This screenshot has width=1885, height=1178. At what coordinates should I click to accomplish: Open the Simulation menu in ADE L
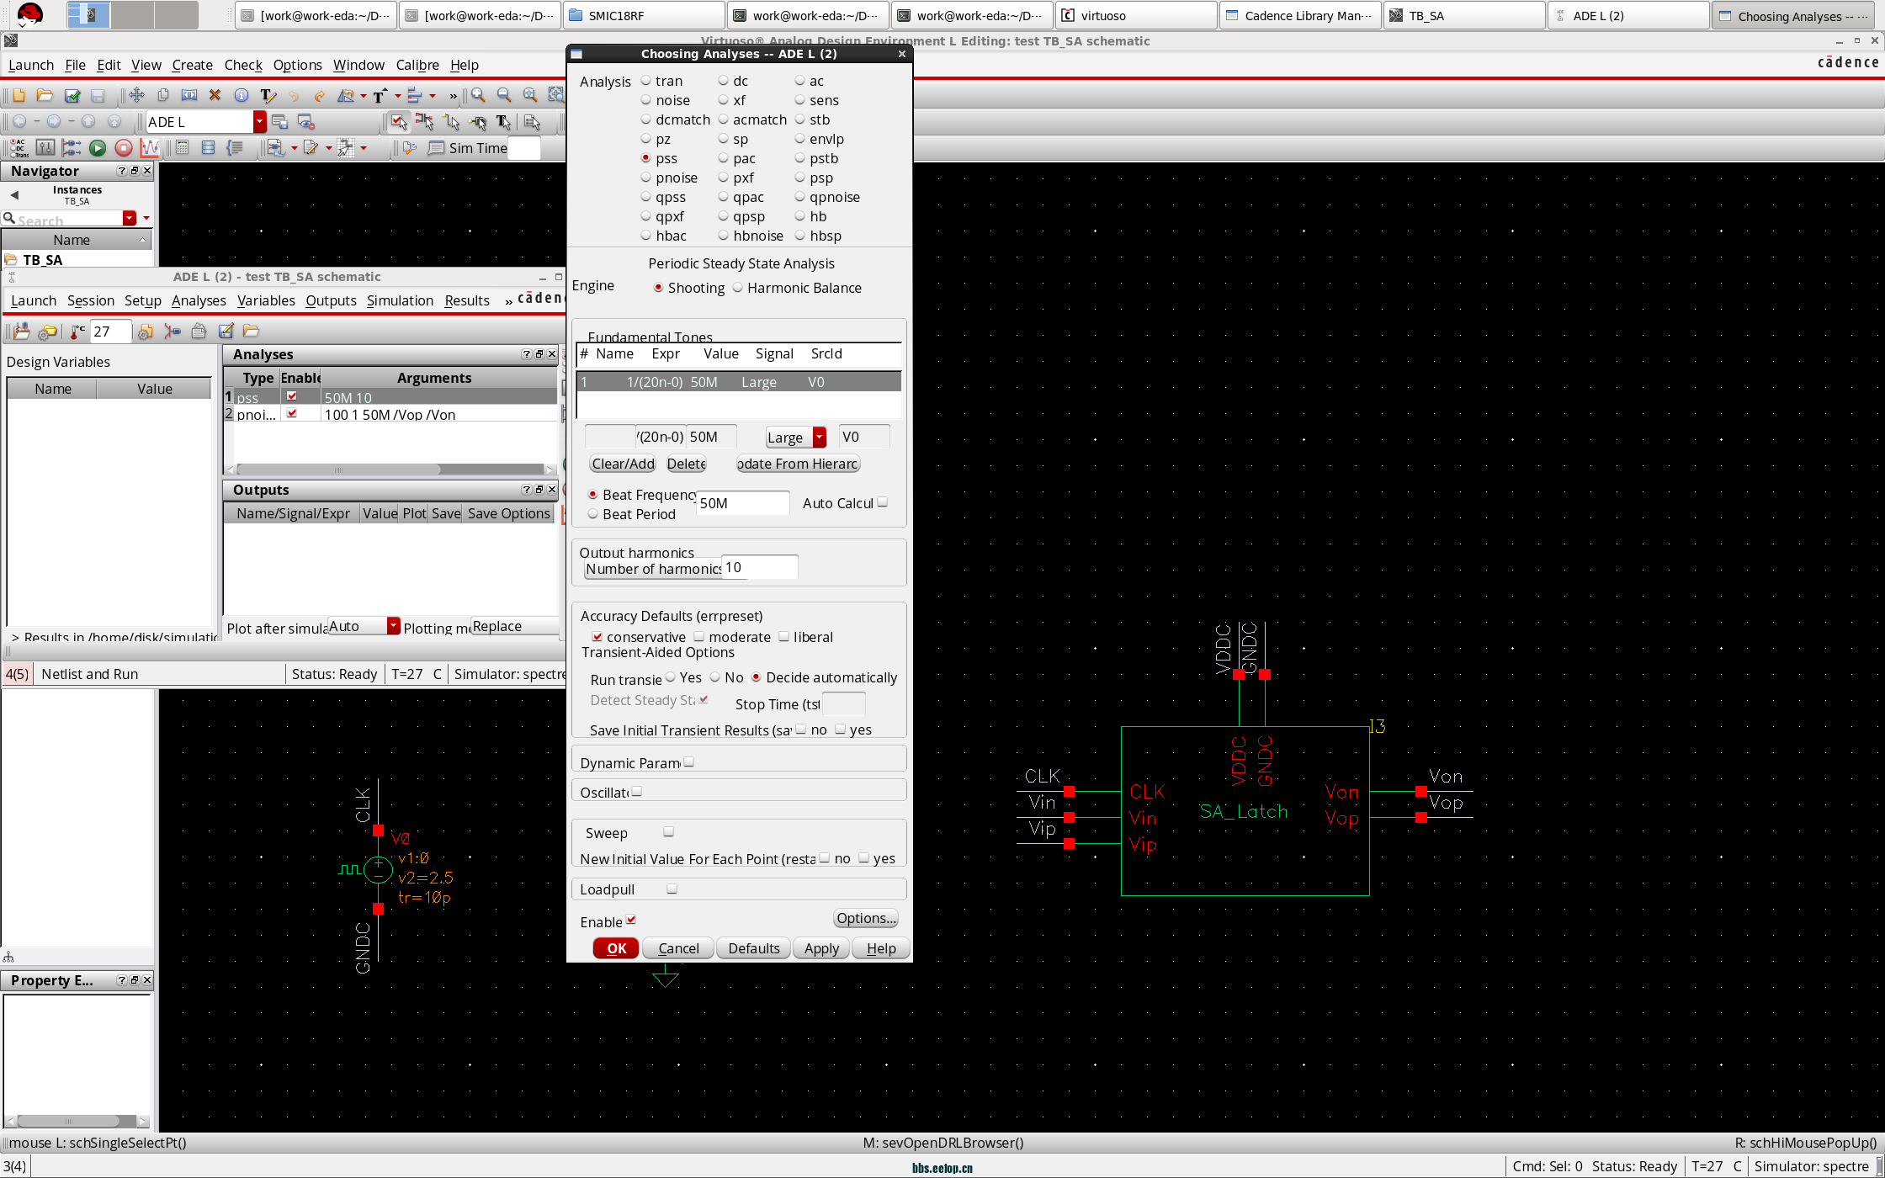[x=400, y=300]
